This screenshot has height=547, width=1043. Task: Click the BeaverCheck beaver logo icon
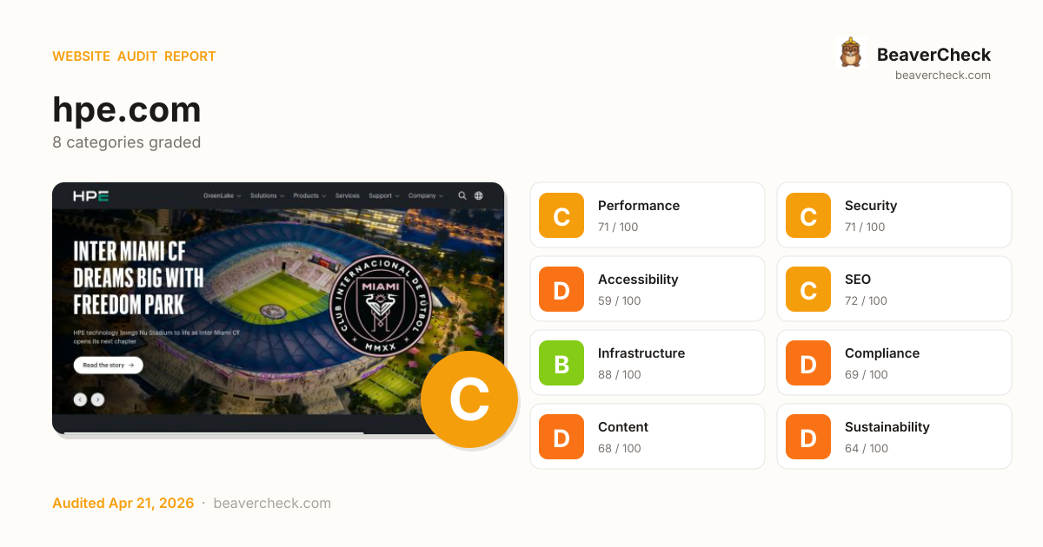pyautogui.click(x=851, y=52)
